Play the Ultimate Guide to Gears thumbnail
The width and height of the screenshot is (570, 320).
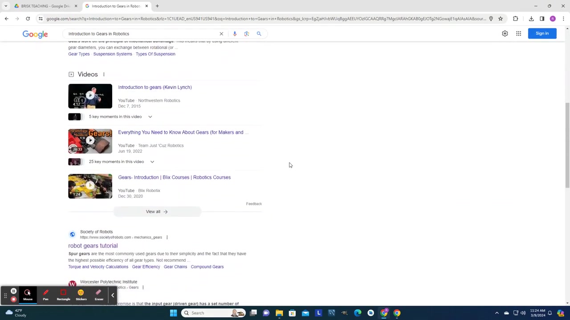[90, 141]
